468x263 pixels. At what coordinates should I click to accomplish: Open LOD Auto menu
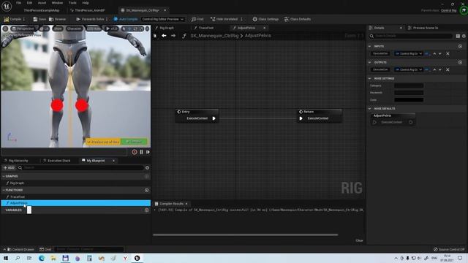[x=94, y=28]
